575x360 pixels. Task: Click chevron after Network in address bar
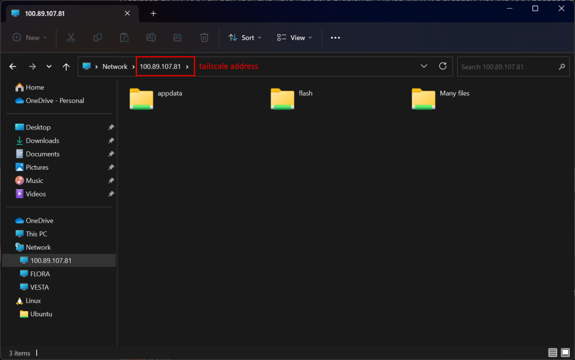click(x=133, y=67)
